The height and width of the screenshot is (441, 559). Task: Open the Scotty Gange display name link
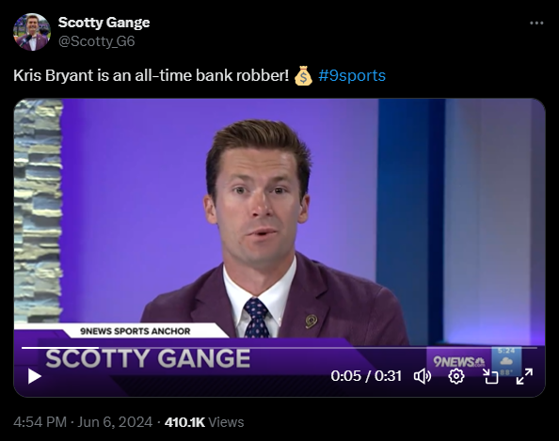(104, 23)
